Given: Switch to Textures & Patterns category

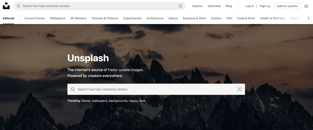Looking at the screenshot, I should (105, 18).
